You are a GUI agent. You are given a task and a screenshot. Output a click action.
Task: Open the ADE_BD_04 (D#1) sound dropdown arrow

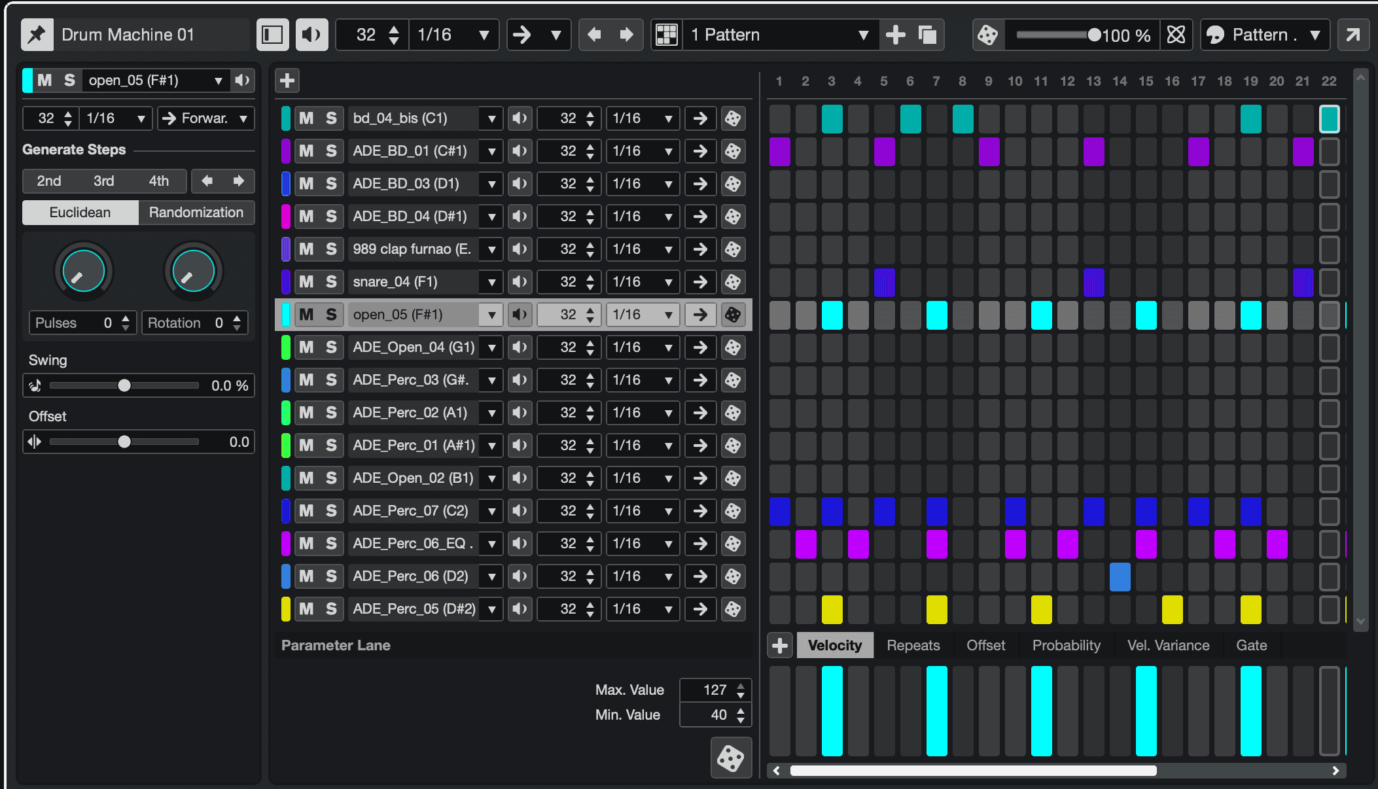491,217
